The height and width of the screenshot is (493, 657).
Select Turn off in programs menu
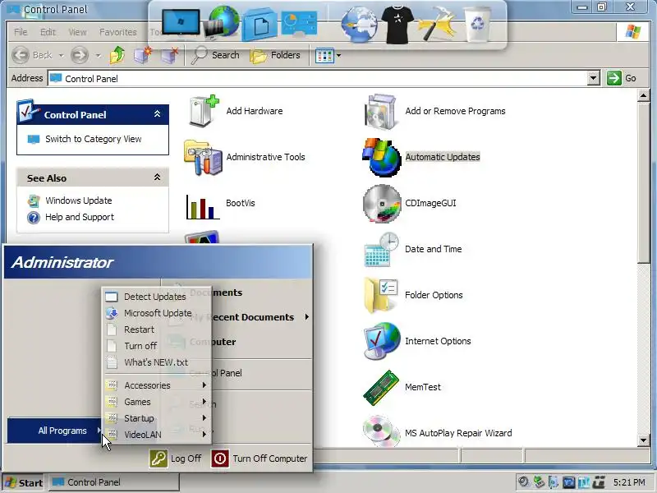coord(157,346)
